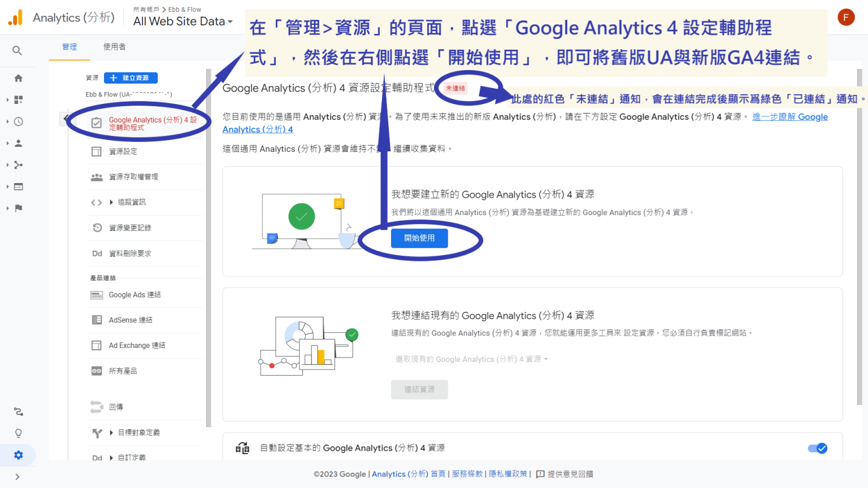Click the 目標對象定義 fork icon
Viewport: 868px width, 488px height.
97,433
